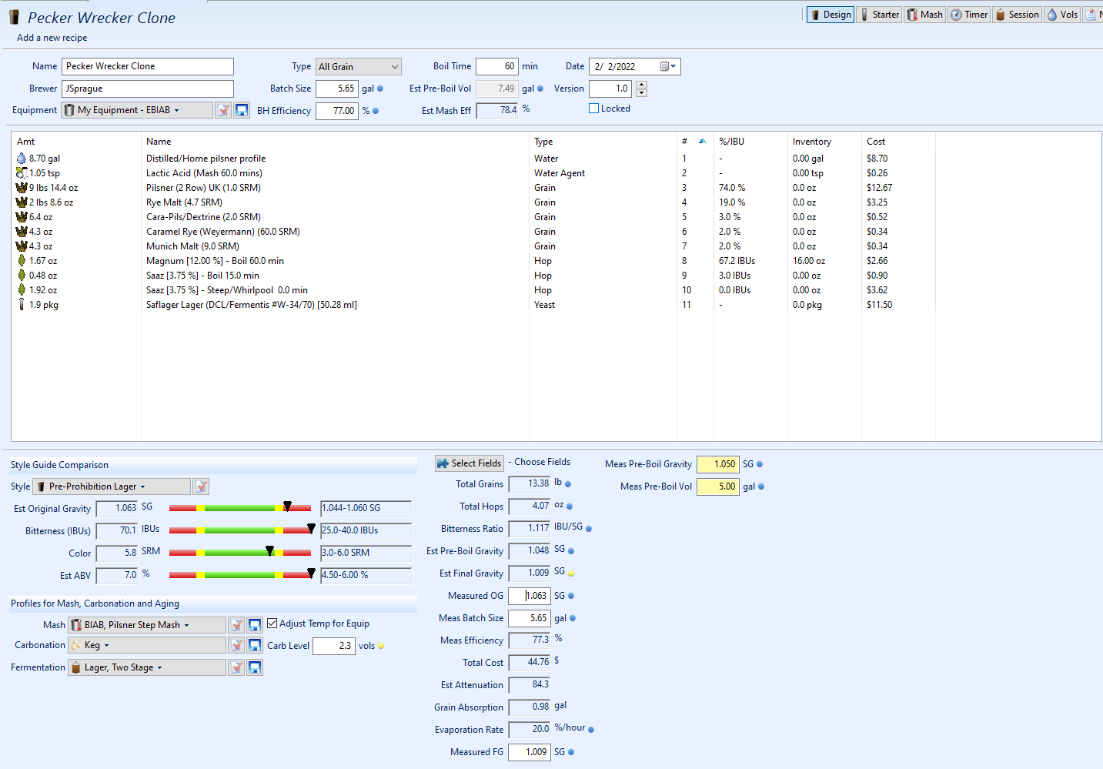Click the grain icon on the Rye Malt row
Viewport: 1103px width, 769px height.
click(22, 202)
